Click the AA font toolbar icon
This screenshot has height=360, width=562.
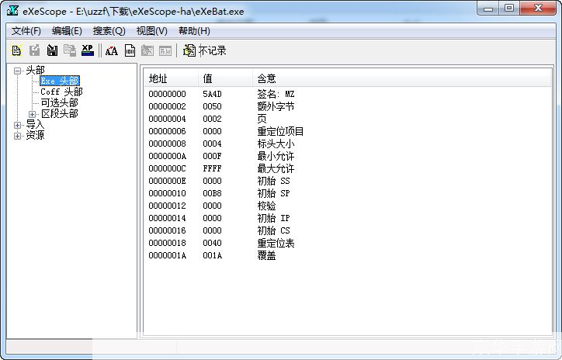(x=112, y=51)
